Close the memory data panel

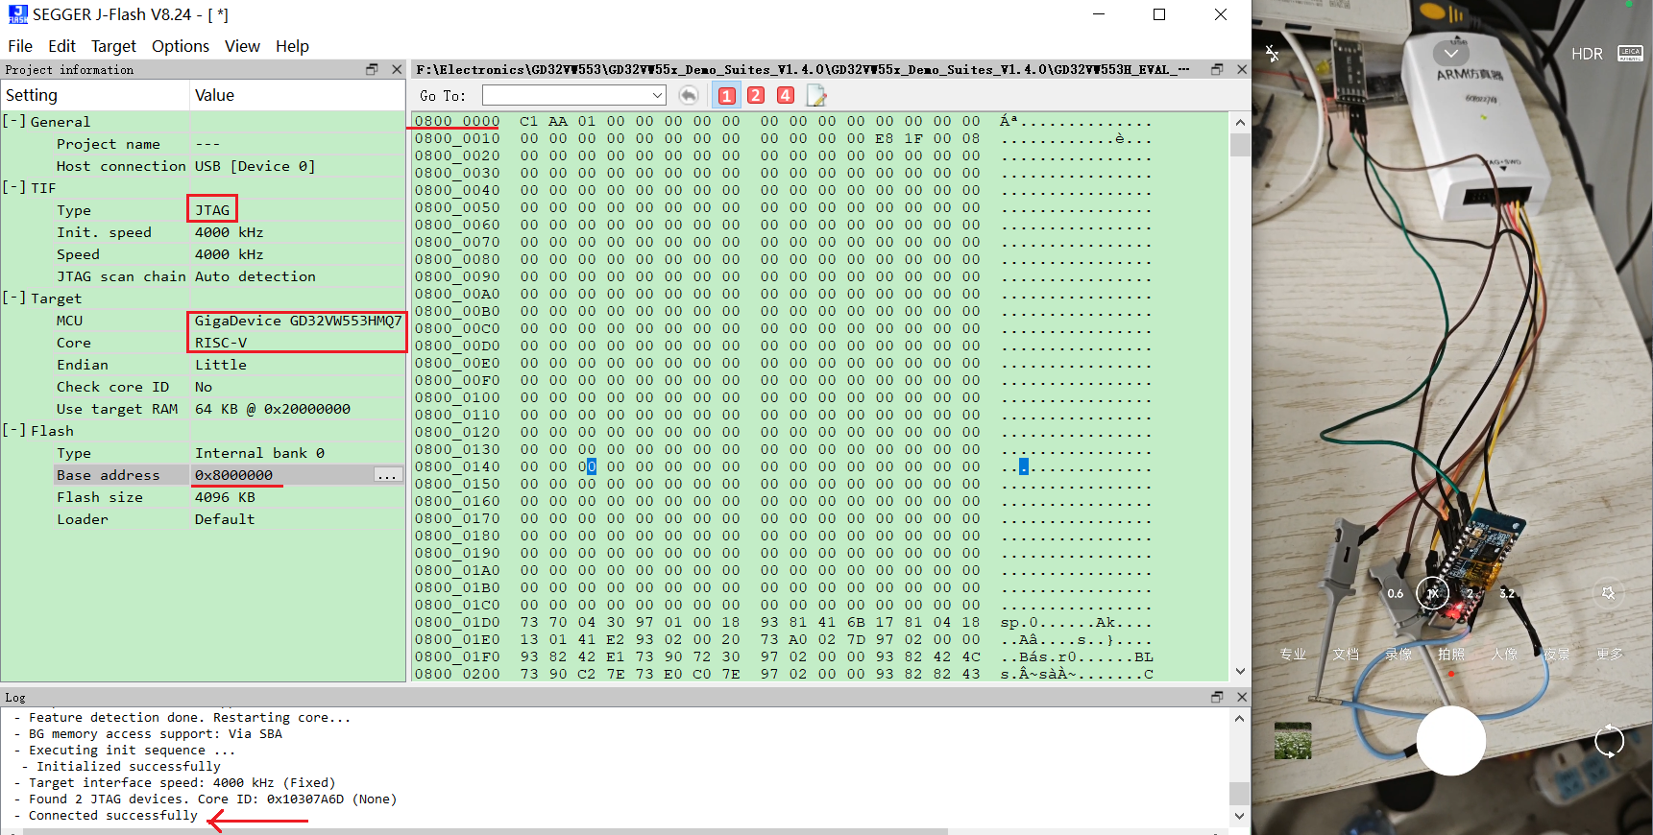pyautogui.click(x=1242, y=69)
